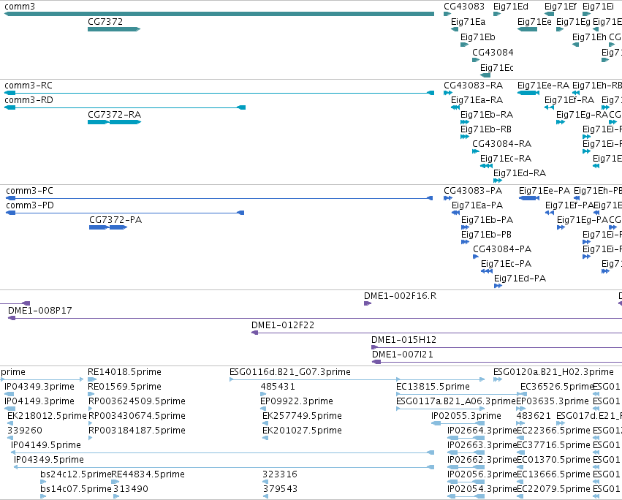Select the Eig71Ef-RA transcript label
622x500 pixels.
click(x=569, y=100)
